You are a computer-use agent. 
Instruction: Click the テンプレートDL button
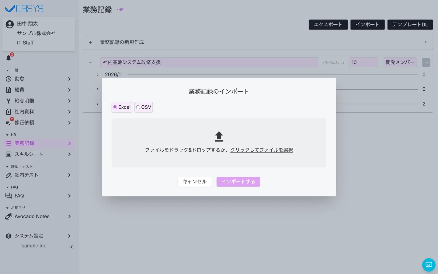point(410,25)
